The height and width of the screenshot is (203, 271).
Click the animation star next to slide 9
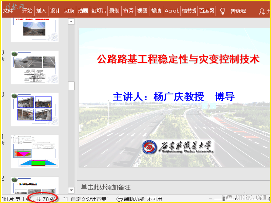pyautogui.click(x=3, y=59)
